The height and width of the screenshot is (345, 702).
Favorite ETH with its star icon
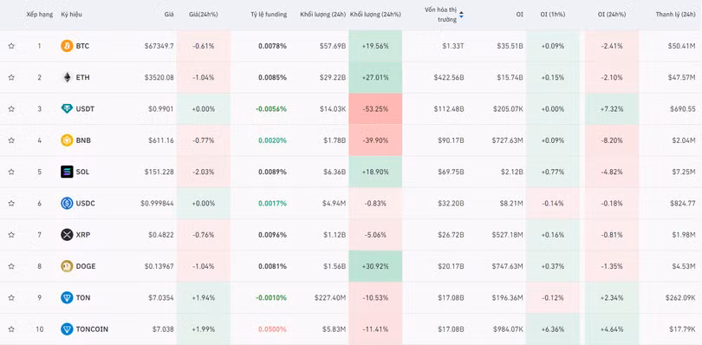(11, 77)
